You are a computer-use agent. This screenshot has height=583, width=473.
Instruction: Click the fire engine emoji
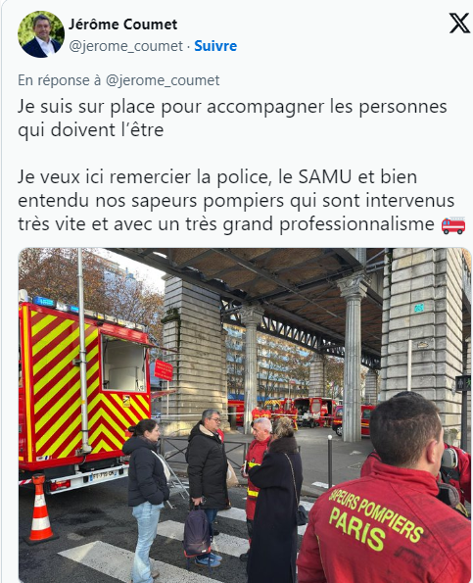pos(453,225)
